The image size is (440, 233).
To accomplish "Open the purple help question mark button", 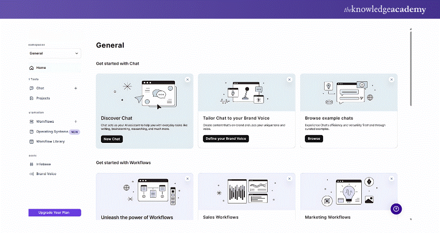I will coord(396,209).
